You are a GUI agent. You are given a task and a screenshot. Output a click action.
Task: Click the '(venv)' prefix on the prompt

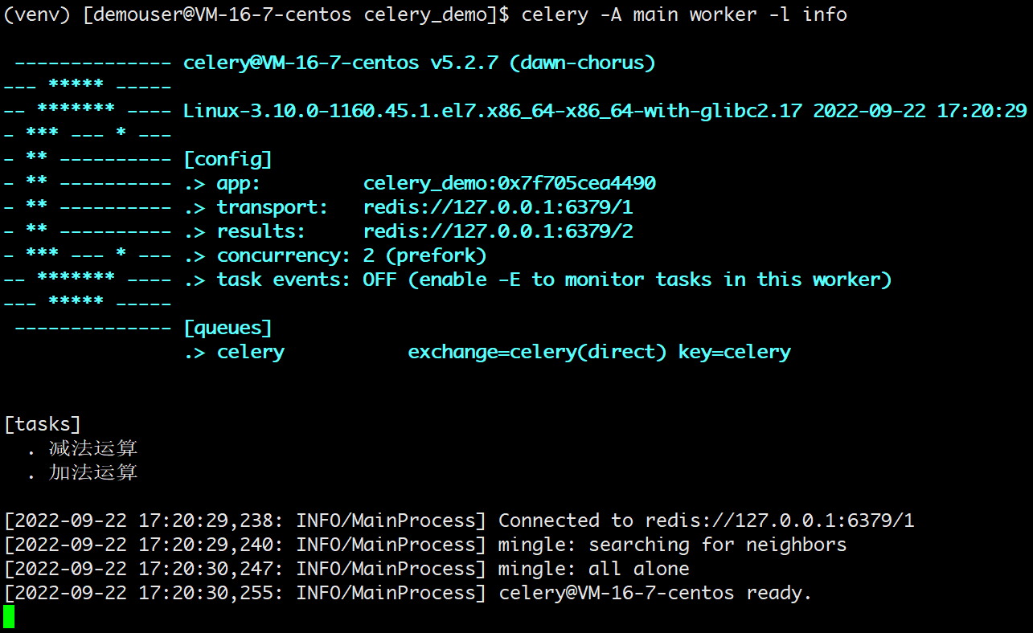point(37,14)
